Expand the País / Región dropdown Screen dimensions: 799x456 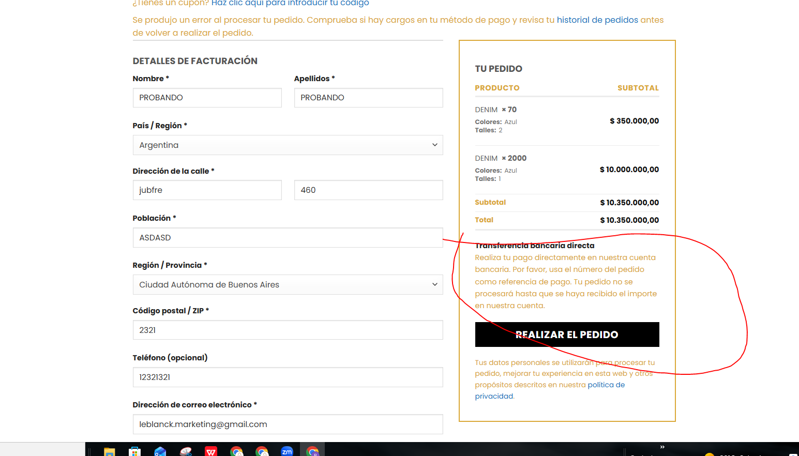click(288, 145)
